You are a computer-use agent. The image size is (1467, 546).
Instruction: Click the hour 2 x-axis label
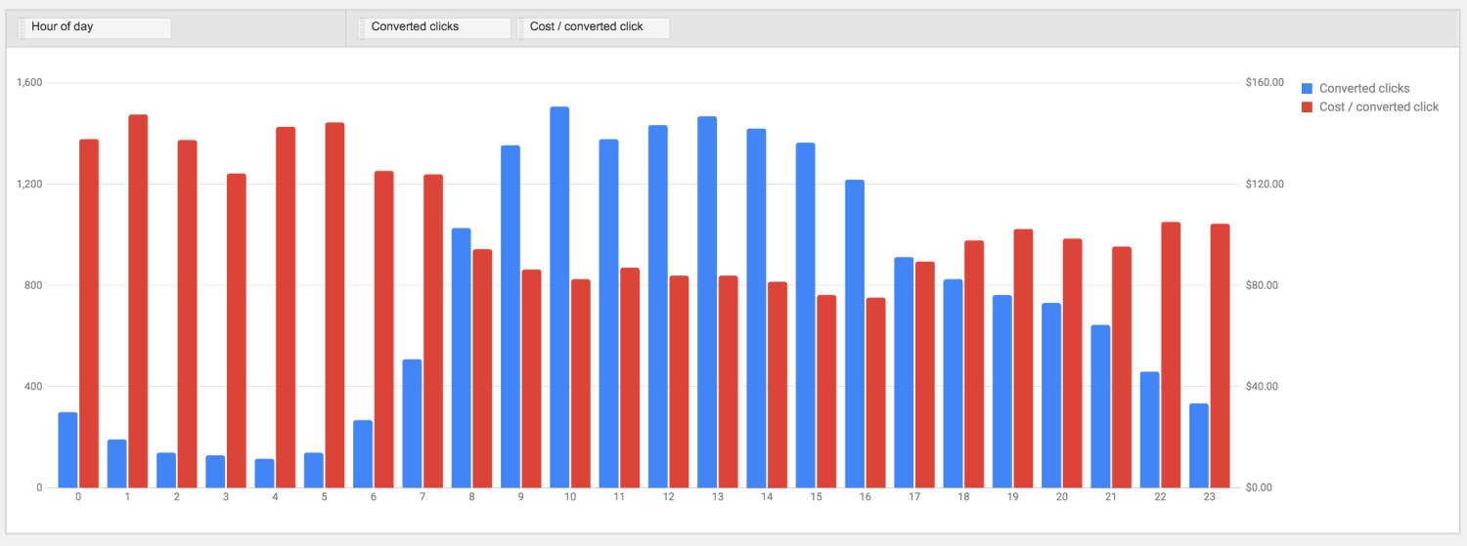[177, 497]
